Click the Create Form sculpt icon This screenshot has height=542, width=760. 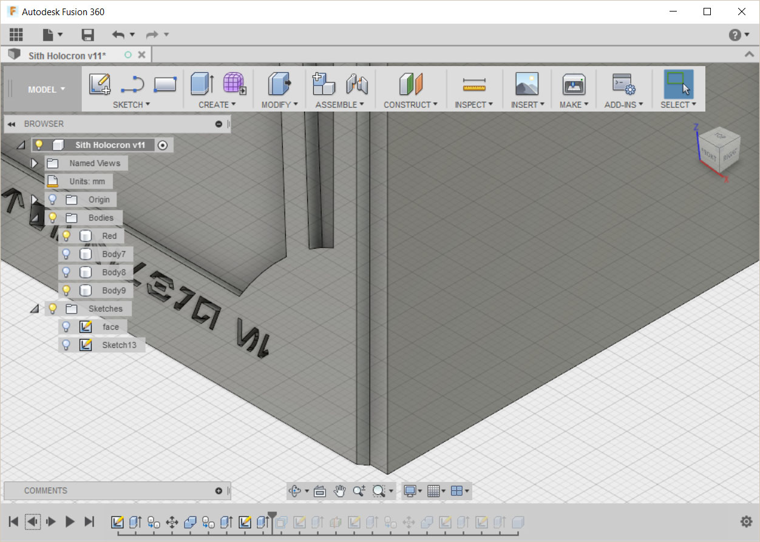pyautogui.click(x=234, y=84)
